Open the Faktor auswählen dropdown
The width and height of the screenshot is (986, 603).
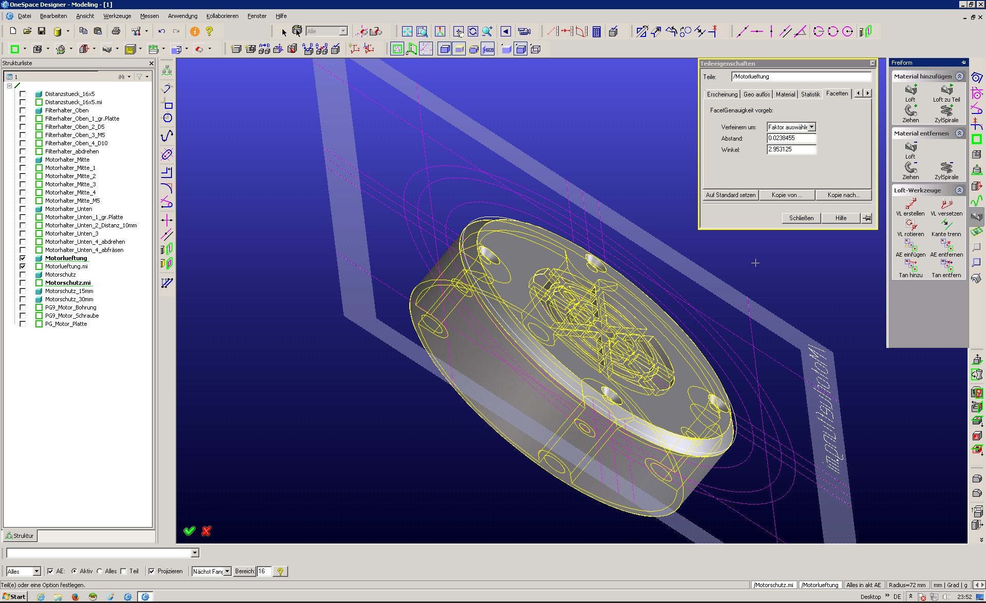click(811, 127)
